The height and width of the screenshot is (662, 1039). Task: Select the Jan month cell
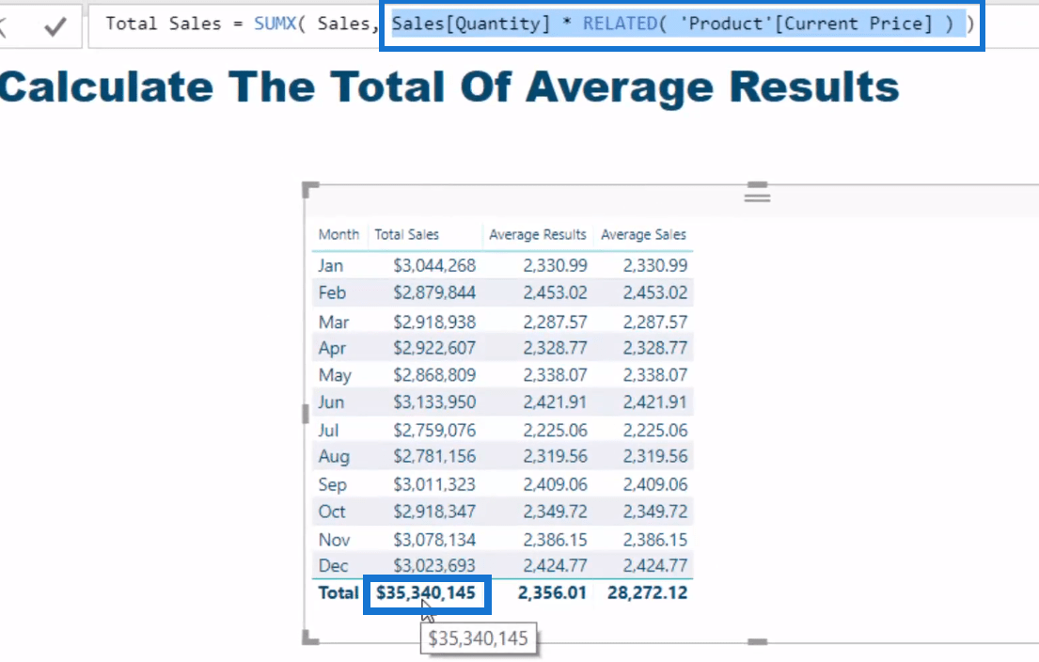pyautogui.click(x=331, y=266)
